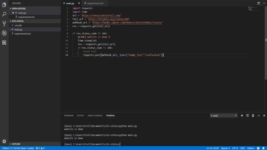Image resolution: width=267 pixels, height=150 pixels.
Task: Open the Output panel tab
Action: (x=81, y=116)
